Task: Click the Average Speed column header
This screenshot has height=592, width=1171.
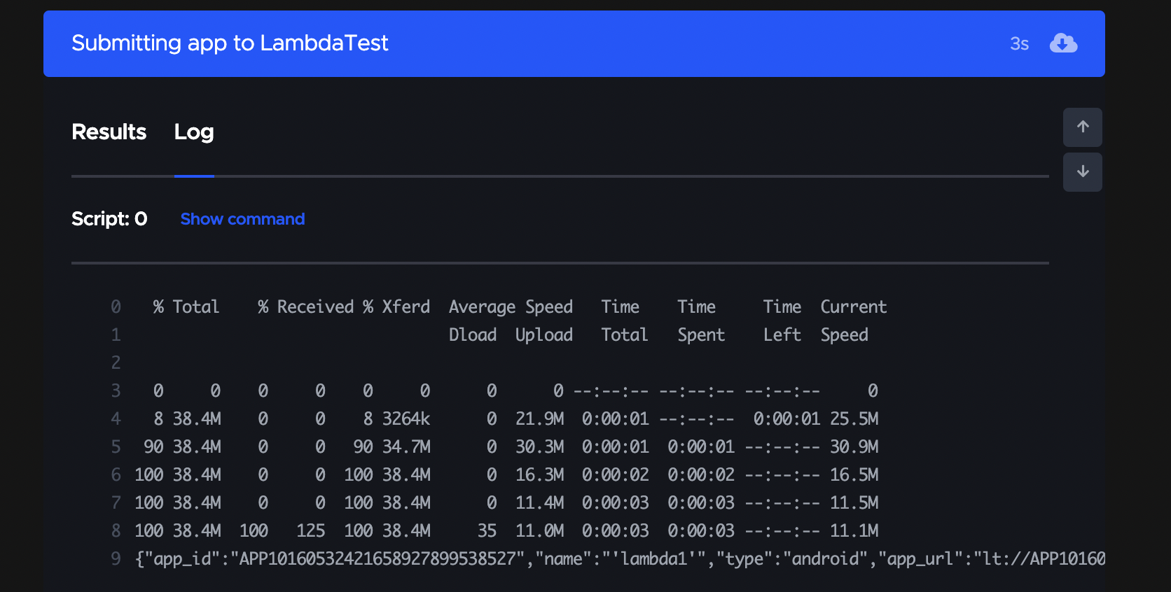Action: click(511, 306)
